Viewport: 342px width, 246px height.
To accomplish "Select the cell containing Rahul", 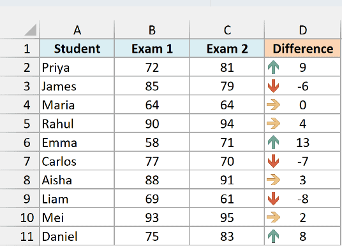I will pos(77,124).
